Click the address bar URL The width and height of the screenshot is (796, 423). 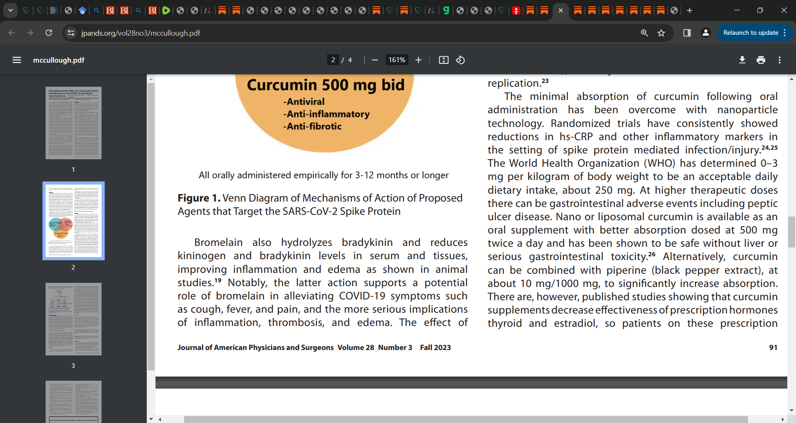(141, 33)
